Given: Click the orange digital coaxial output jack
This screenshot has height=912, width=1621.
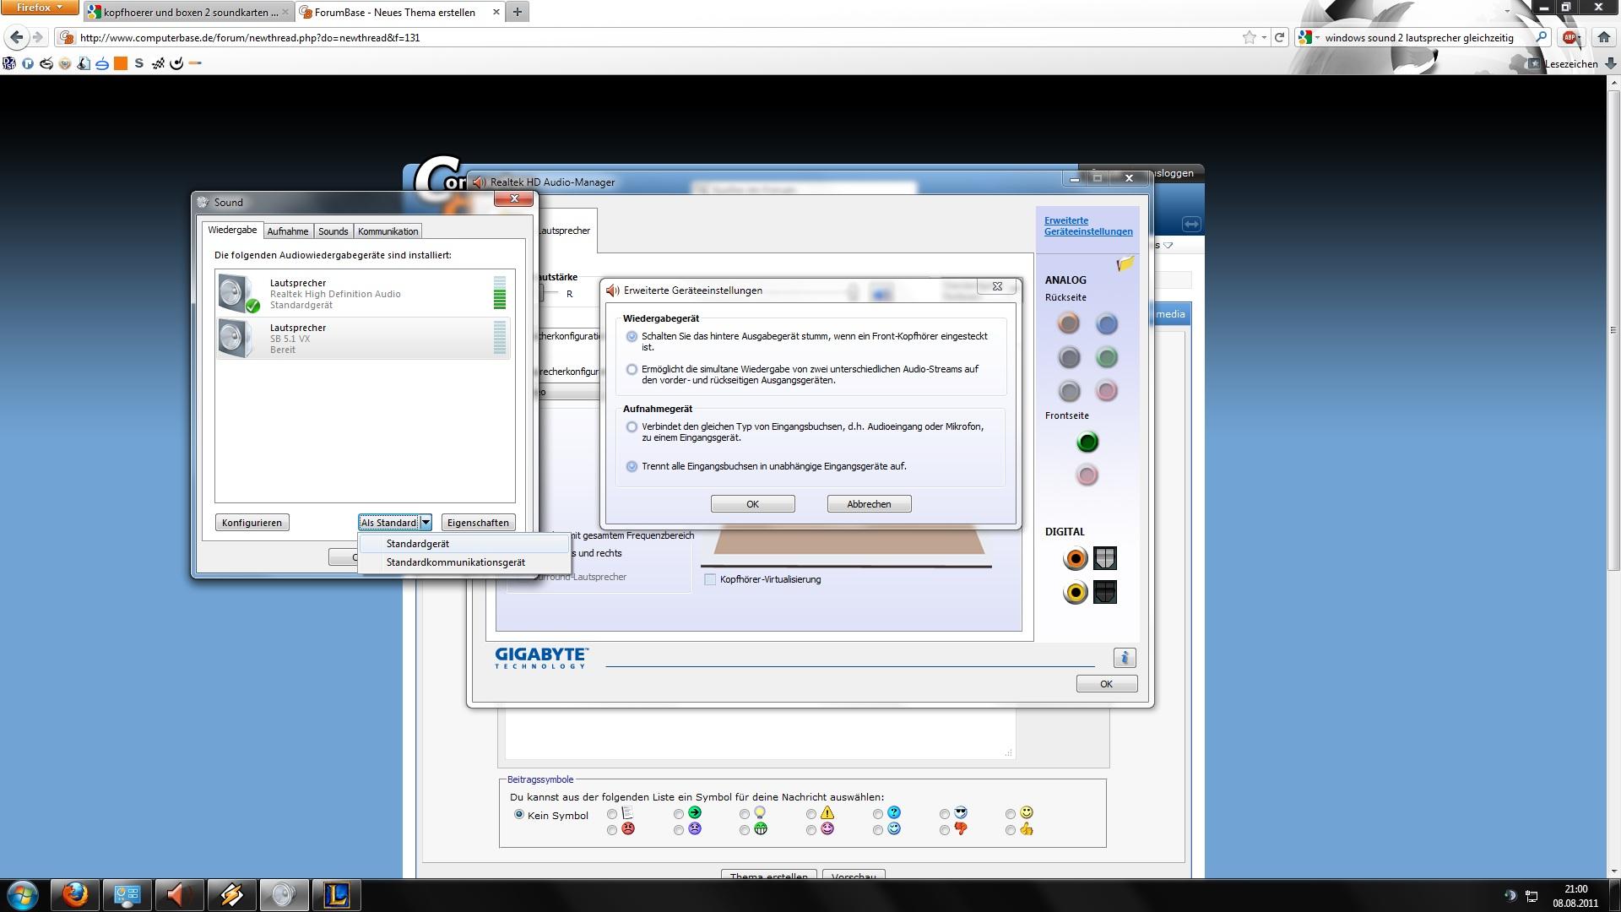Looking at the screenshot, I should click(x=1076, y=558).
